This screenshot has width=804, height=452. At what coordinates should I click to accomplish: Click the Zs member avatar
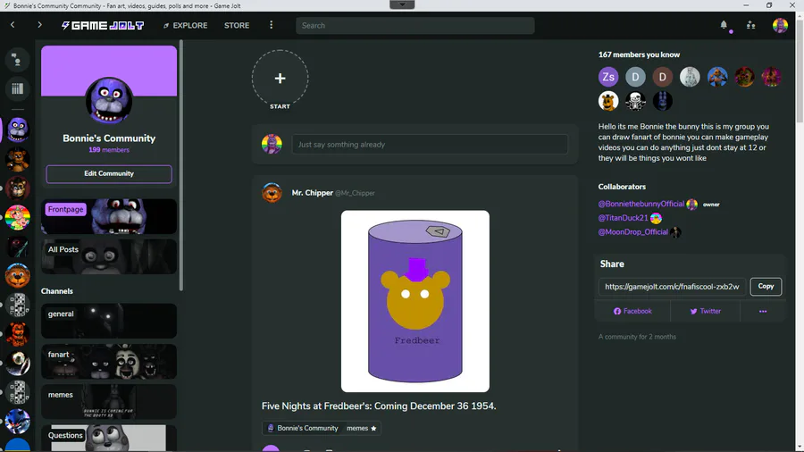[608, 77]
